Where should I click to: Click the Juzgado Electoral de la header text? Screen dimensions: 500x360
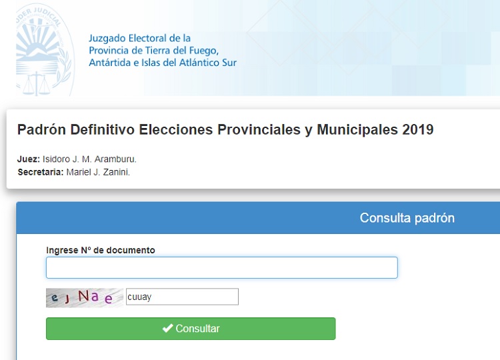click(x=140, y=38)
